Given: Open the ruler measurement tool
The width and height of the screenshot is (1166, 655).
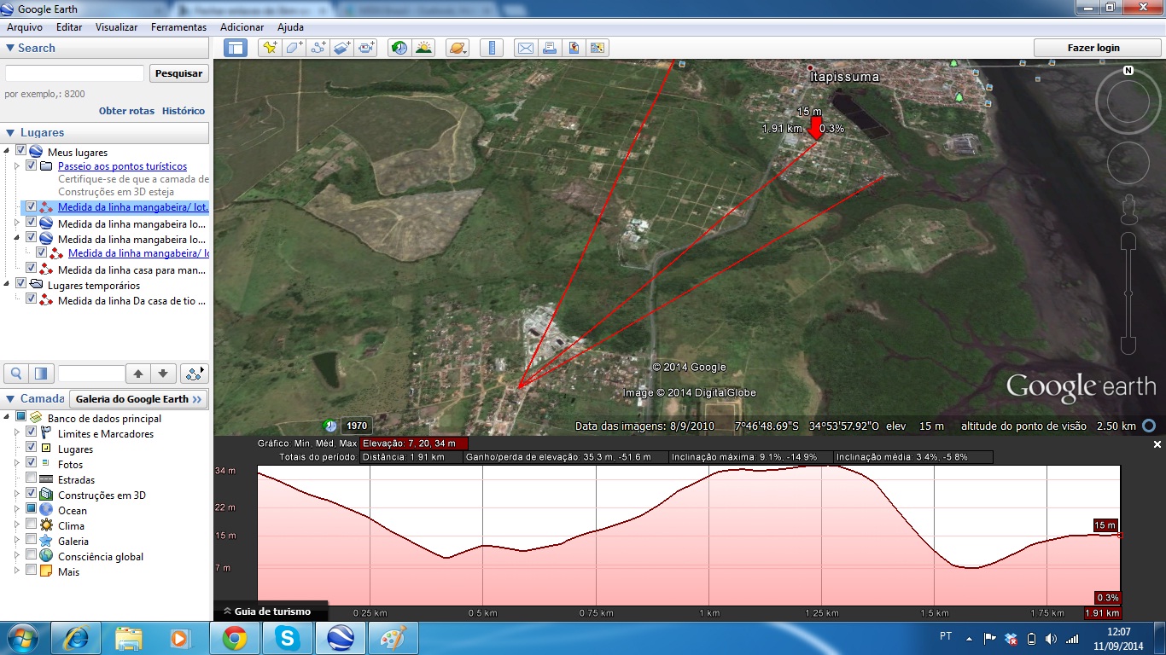Looking at the screenshot, I should coord(491,48).
